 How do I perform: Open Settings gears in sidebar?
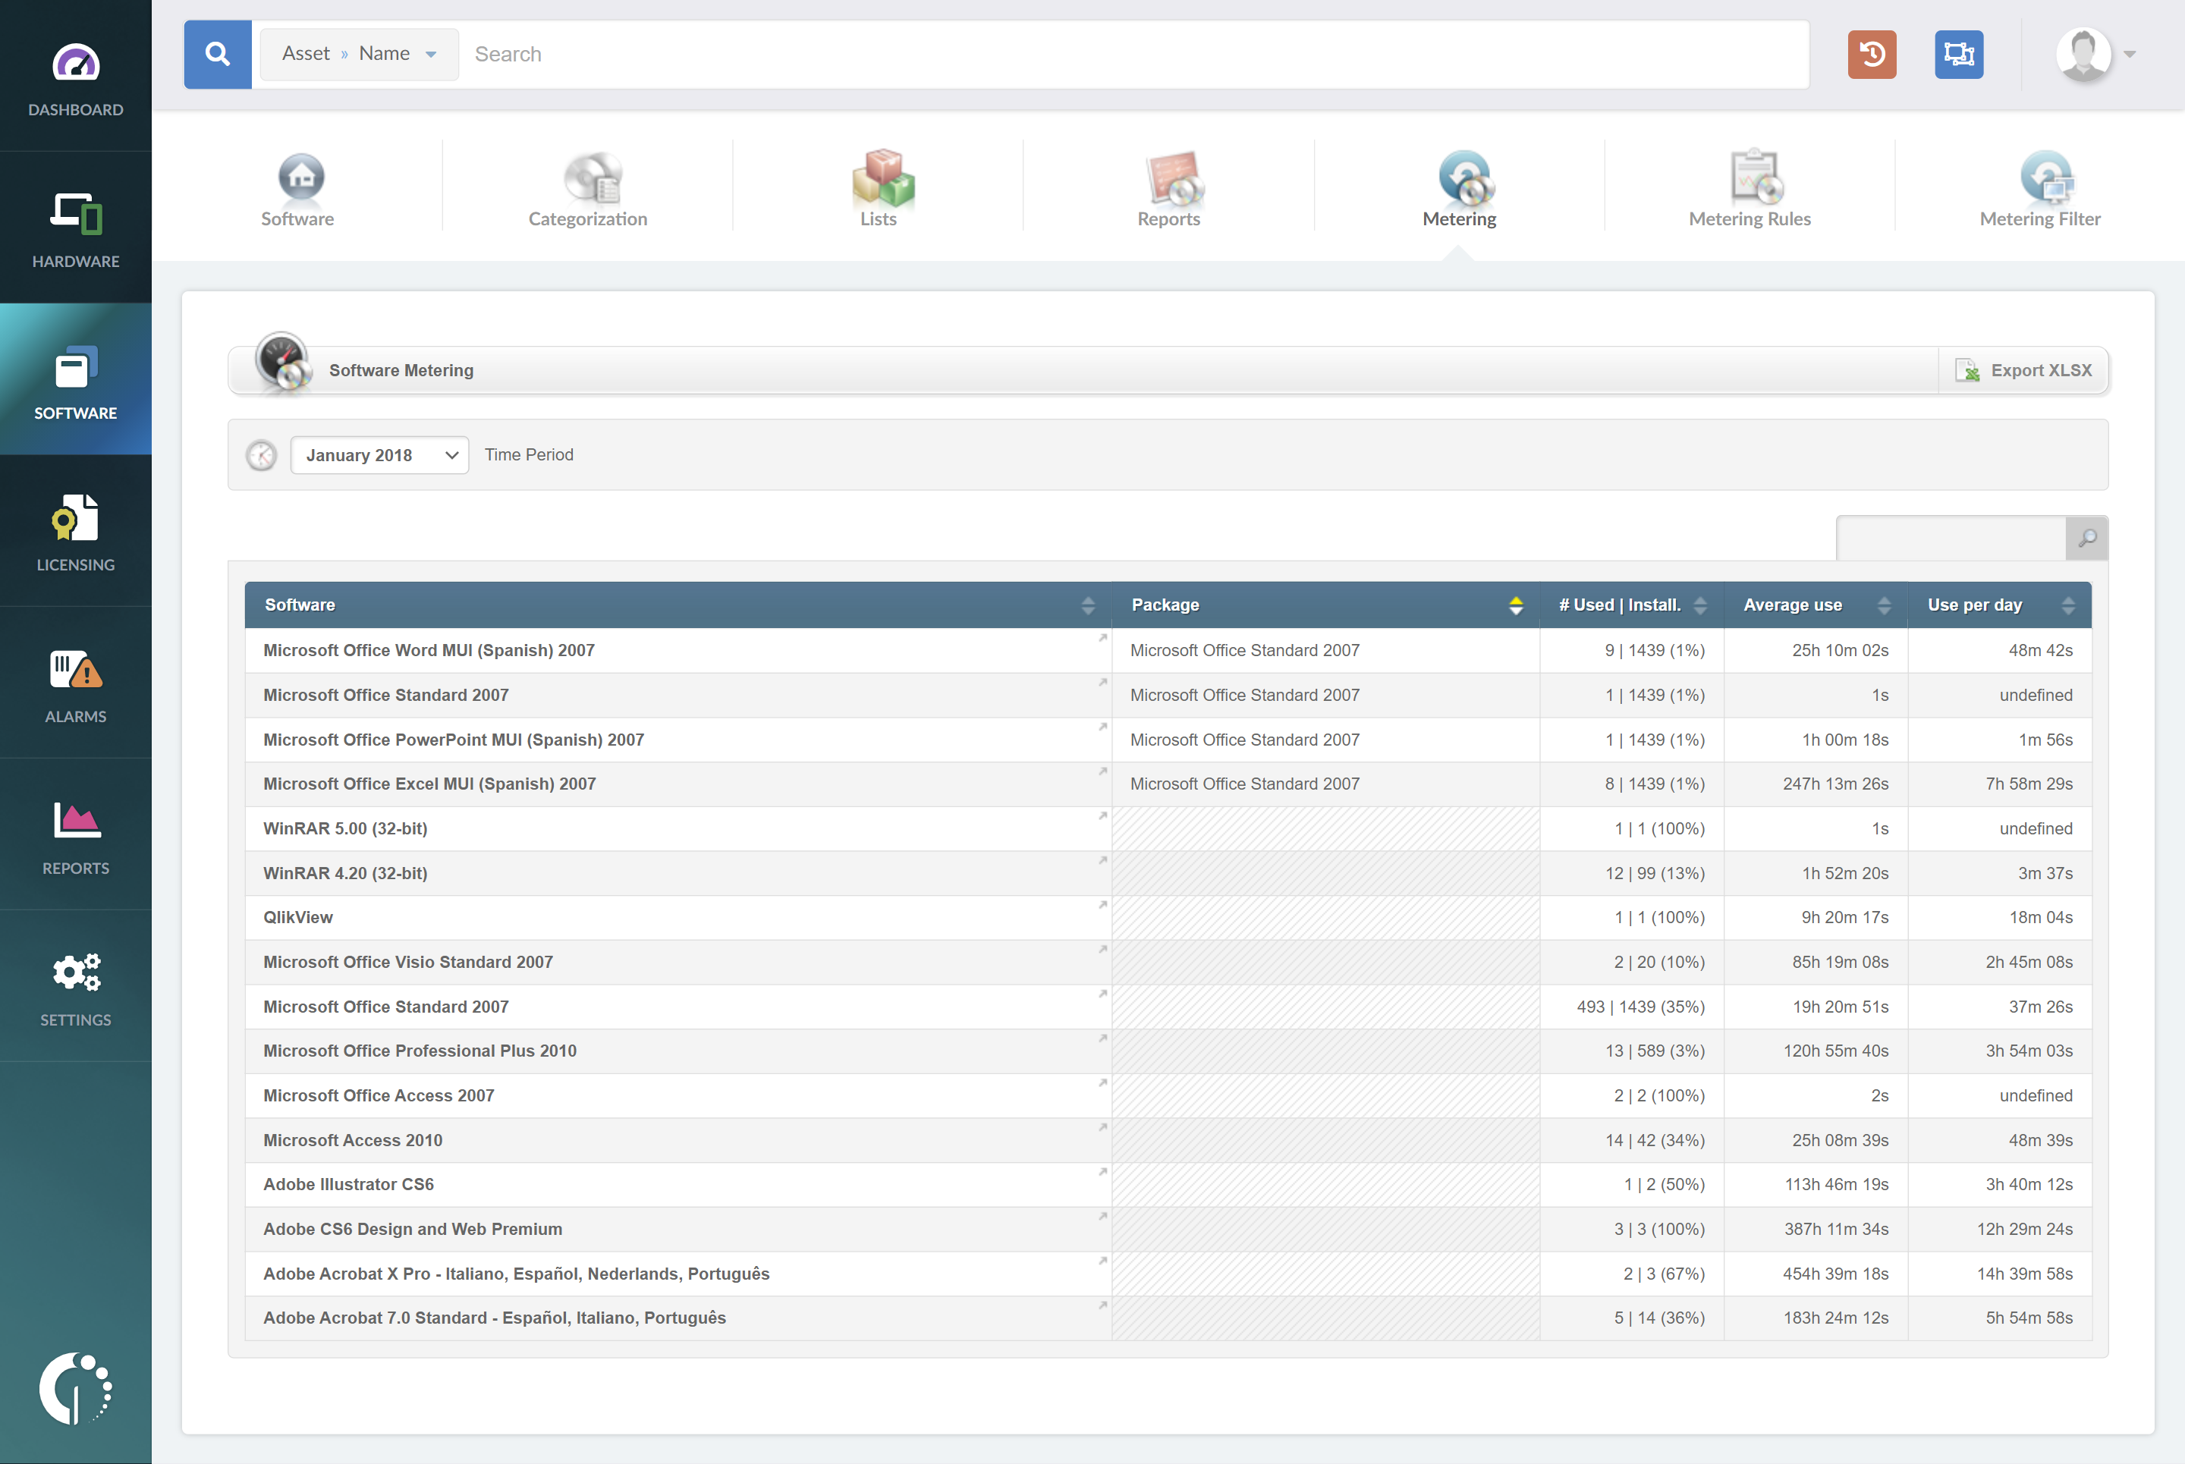point(76,973)
